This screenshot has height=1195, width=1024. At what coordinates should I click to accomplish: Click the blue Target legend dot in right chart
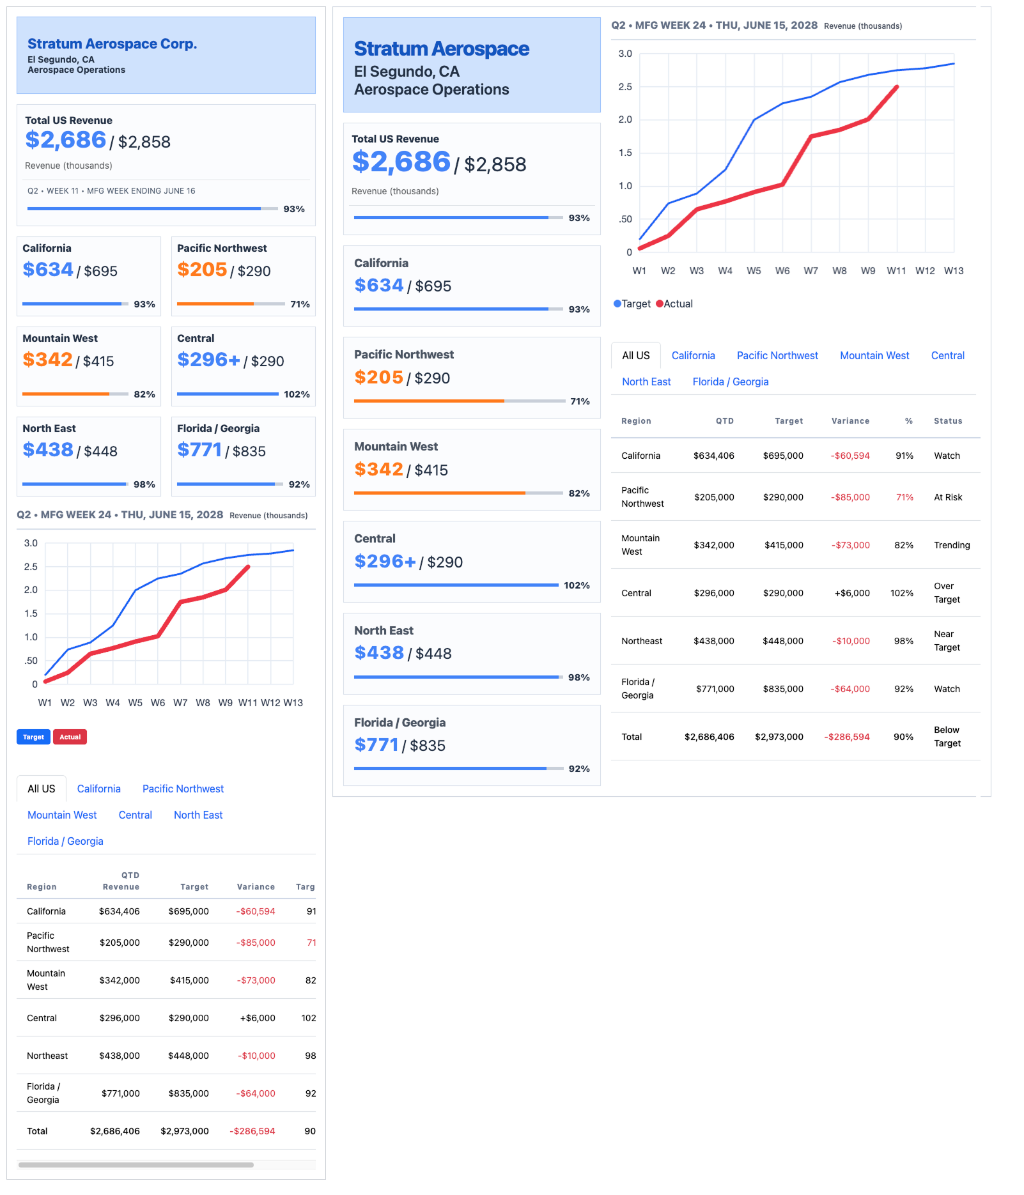tap(617, 304)
